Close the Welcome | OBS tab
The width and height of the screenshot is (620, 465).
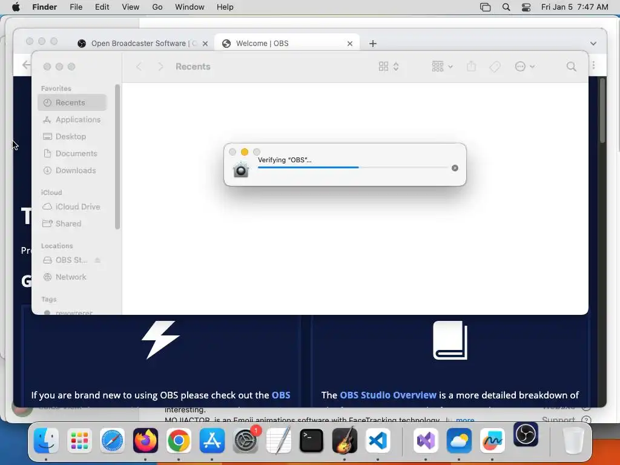[x=350, y=44]
